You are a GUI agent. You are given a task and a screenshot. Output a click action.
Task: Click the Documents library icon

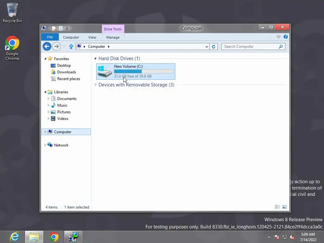pos(53,99)
